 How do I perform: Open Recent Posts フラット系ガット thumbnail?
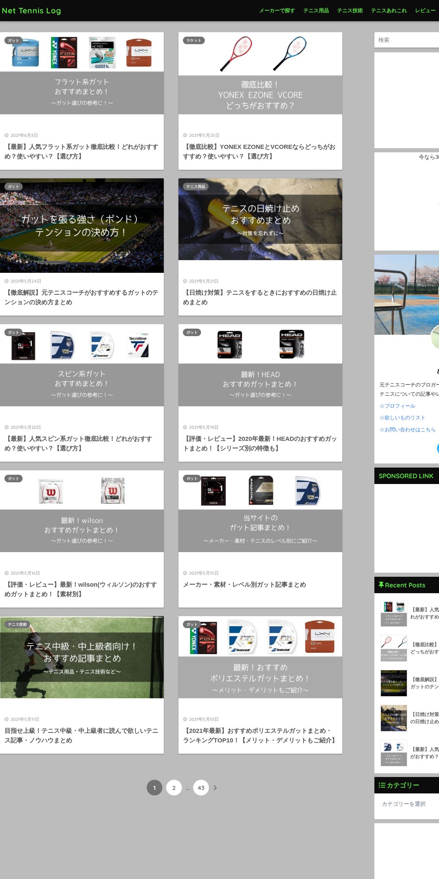click(394, 613)
